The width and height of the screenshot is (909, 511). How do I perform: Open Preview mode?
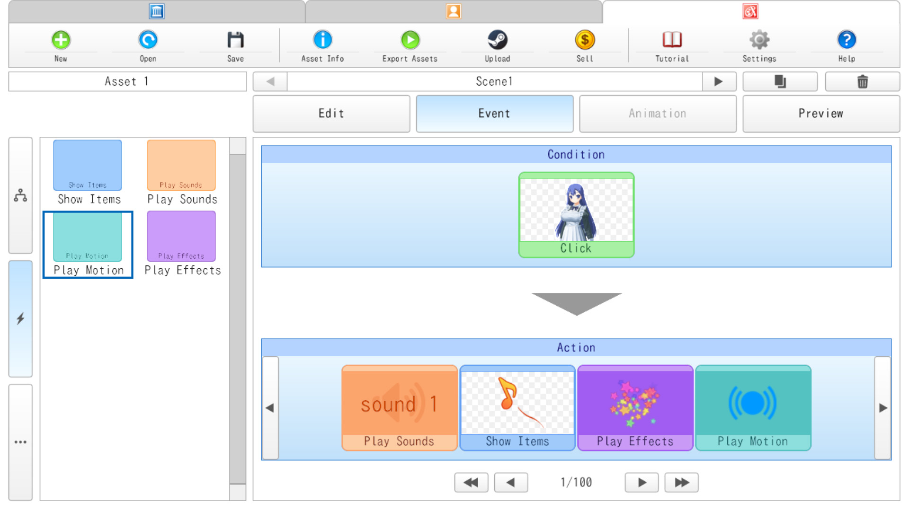coord(821,113)
